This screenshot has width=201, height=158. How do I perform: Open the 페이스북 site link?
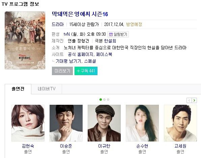104,55
